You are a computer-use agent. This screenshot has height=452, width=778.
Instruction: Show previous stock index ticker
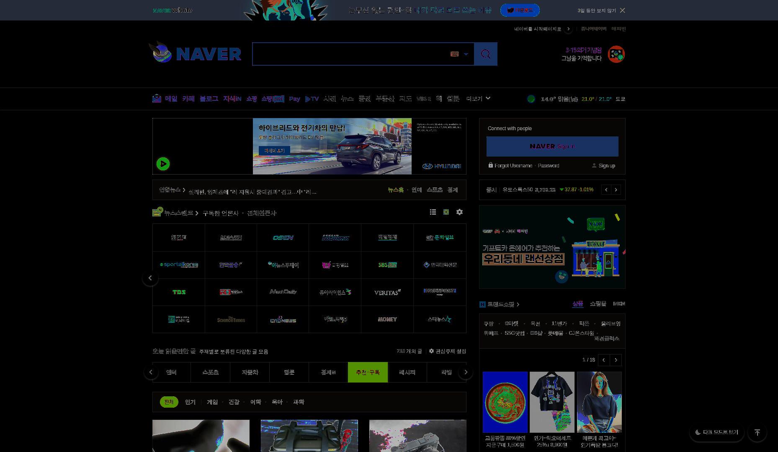606,190
